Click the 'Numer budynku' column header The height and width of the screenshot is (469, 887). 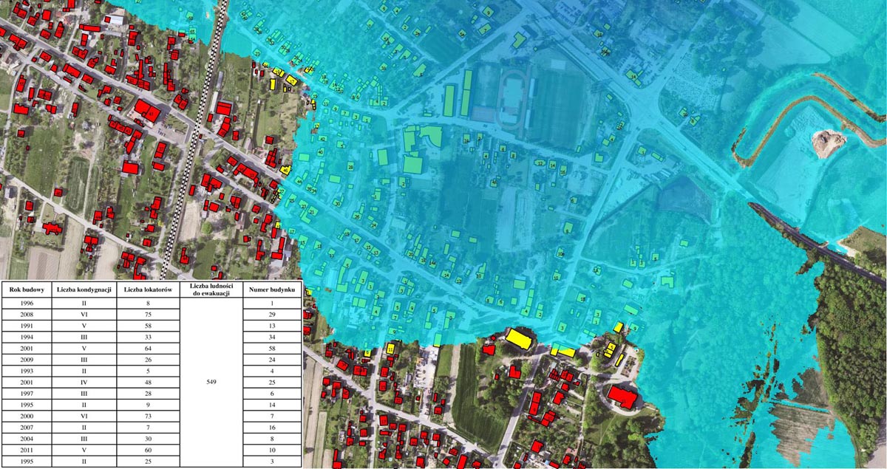[x=272, y=290]
